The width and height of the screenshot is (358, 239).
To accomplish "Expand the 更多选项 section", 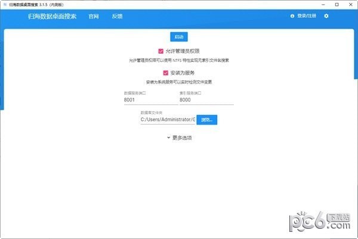I will coord(181,138).
